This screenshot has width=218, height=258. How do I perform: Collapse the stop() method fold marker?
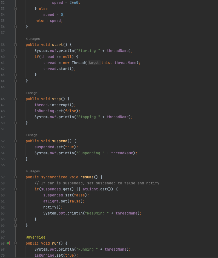click(16, 99)
